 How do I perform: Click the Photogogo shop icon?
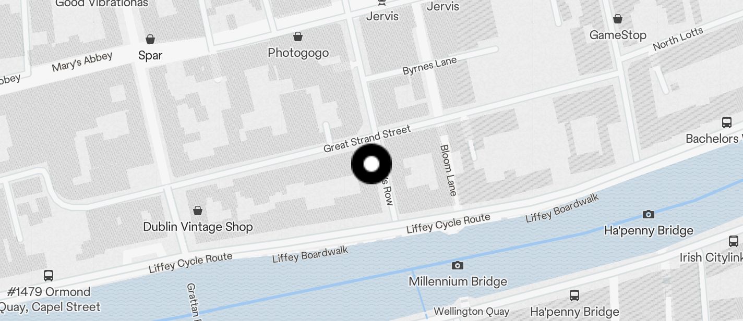(x=298, y=36)
